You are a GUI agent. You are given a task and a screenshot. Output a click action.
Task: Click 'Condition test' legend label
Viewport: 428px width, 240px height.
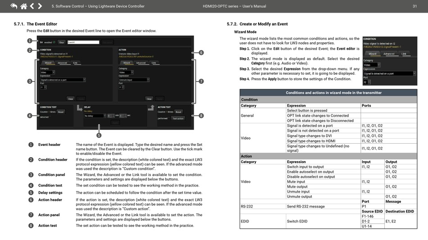(50, 185)
